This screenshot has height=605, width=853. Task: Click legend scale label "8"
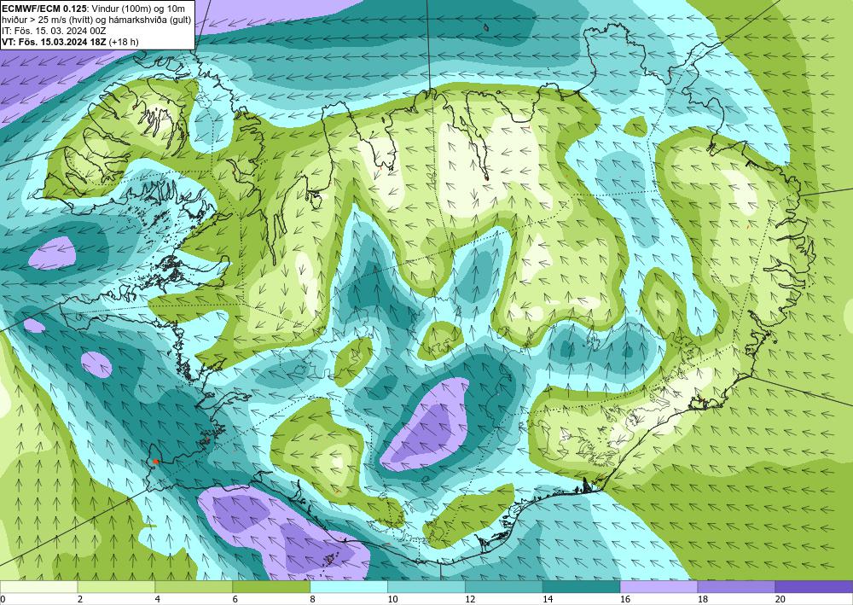pyautogui.click(x=312, y=600)
